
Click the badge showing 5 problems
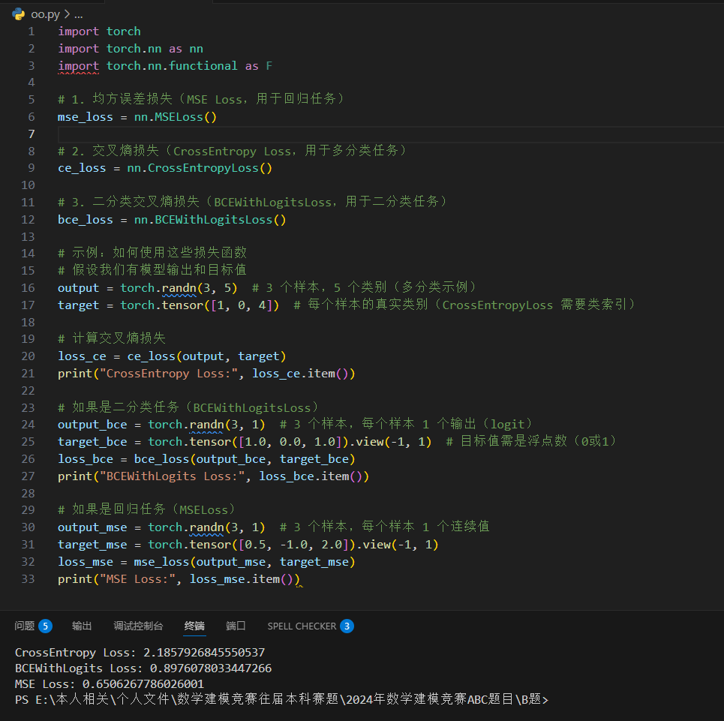coord(45,626)
